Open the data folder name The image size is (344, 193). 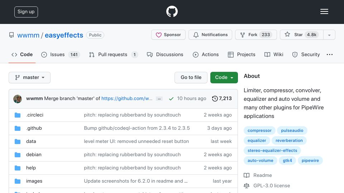coord(31,142)
